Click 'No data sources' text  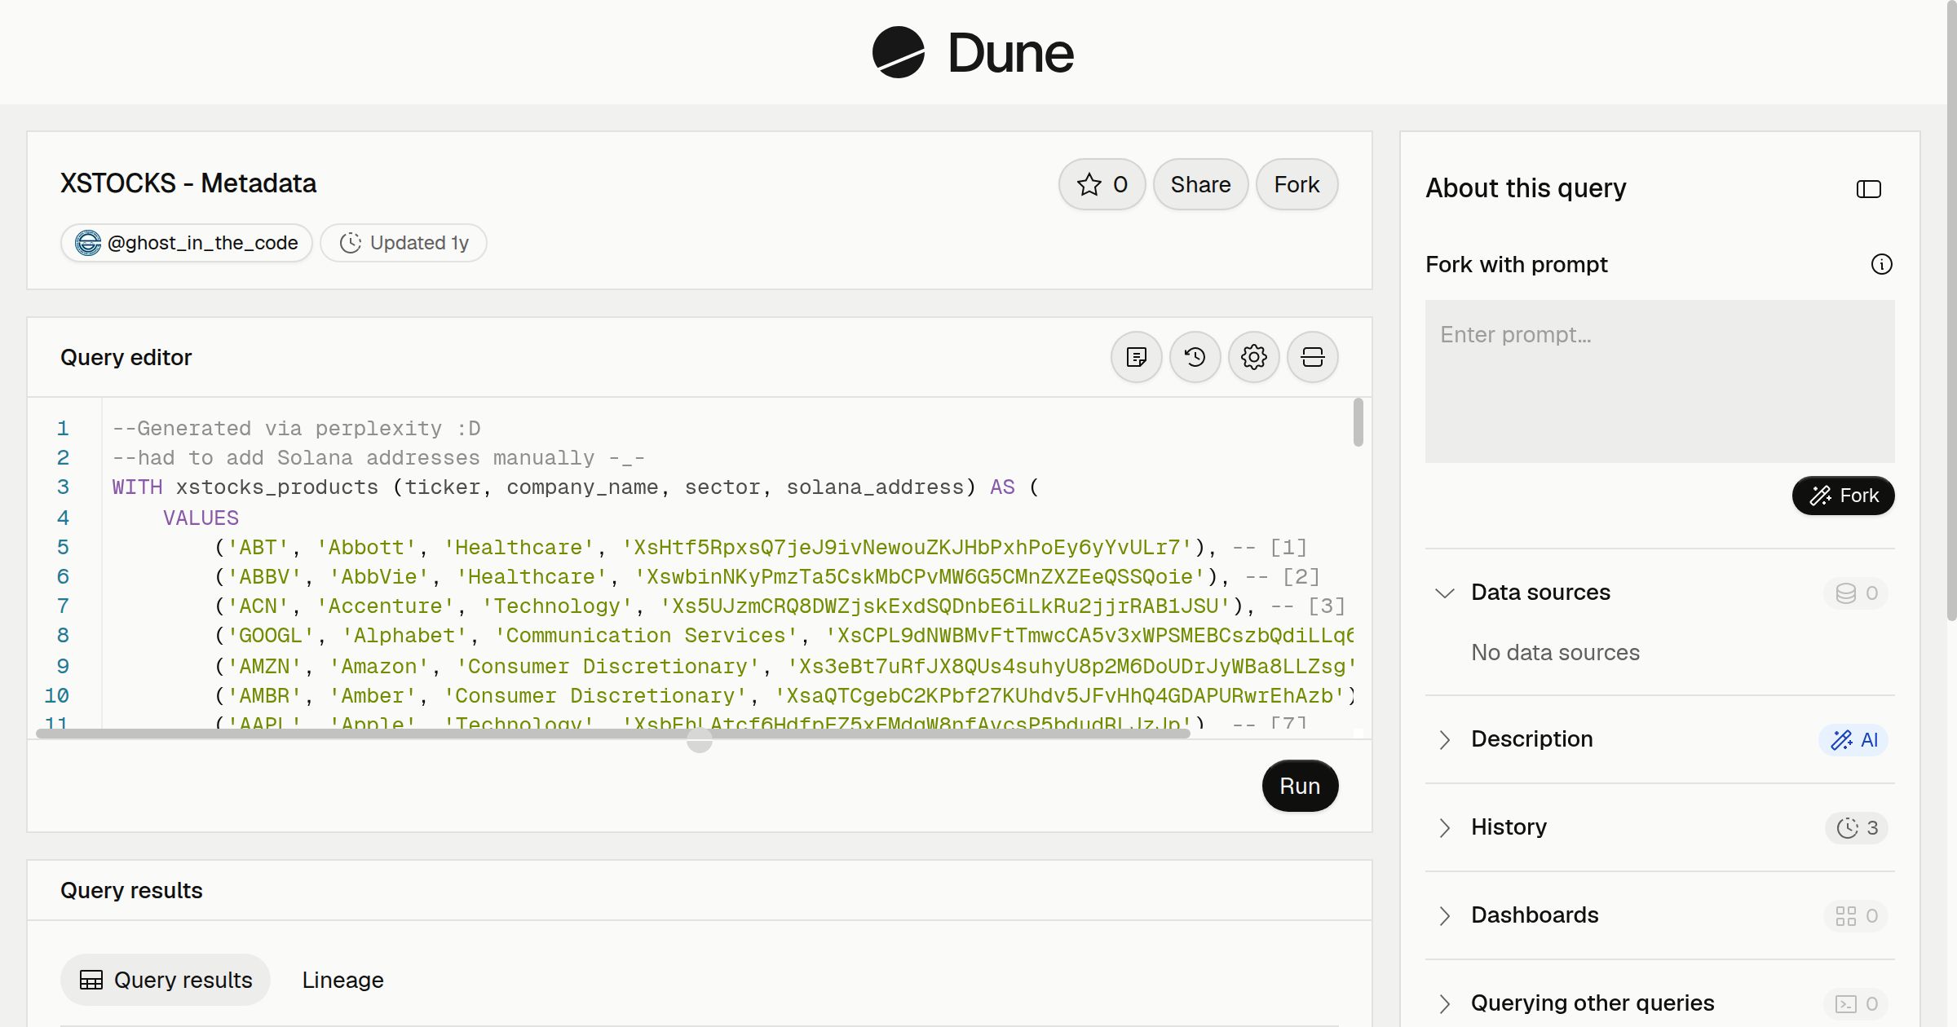click(1555, 652)
